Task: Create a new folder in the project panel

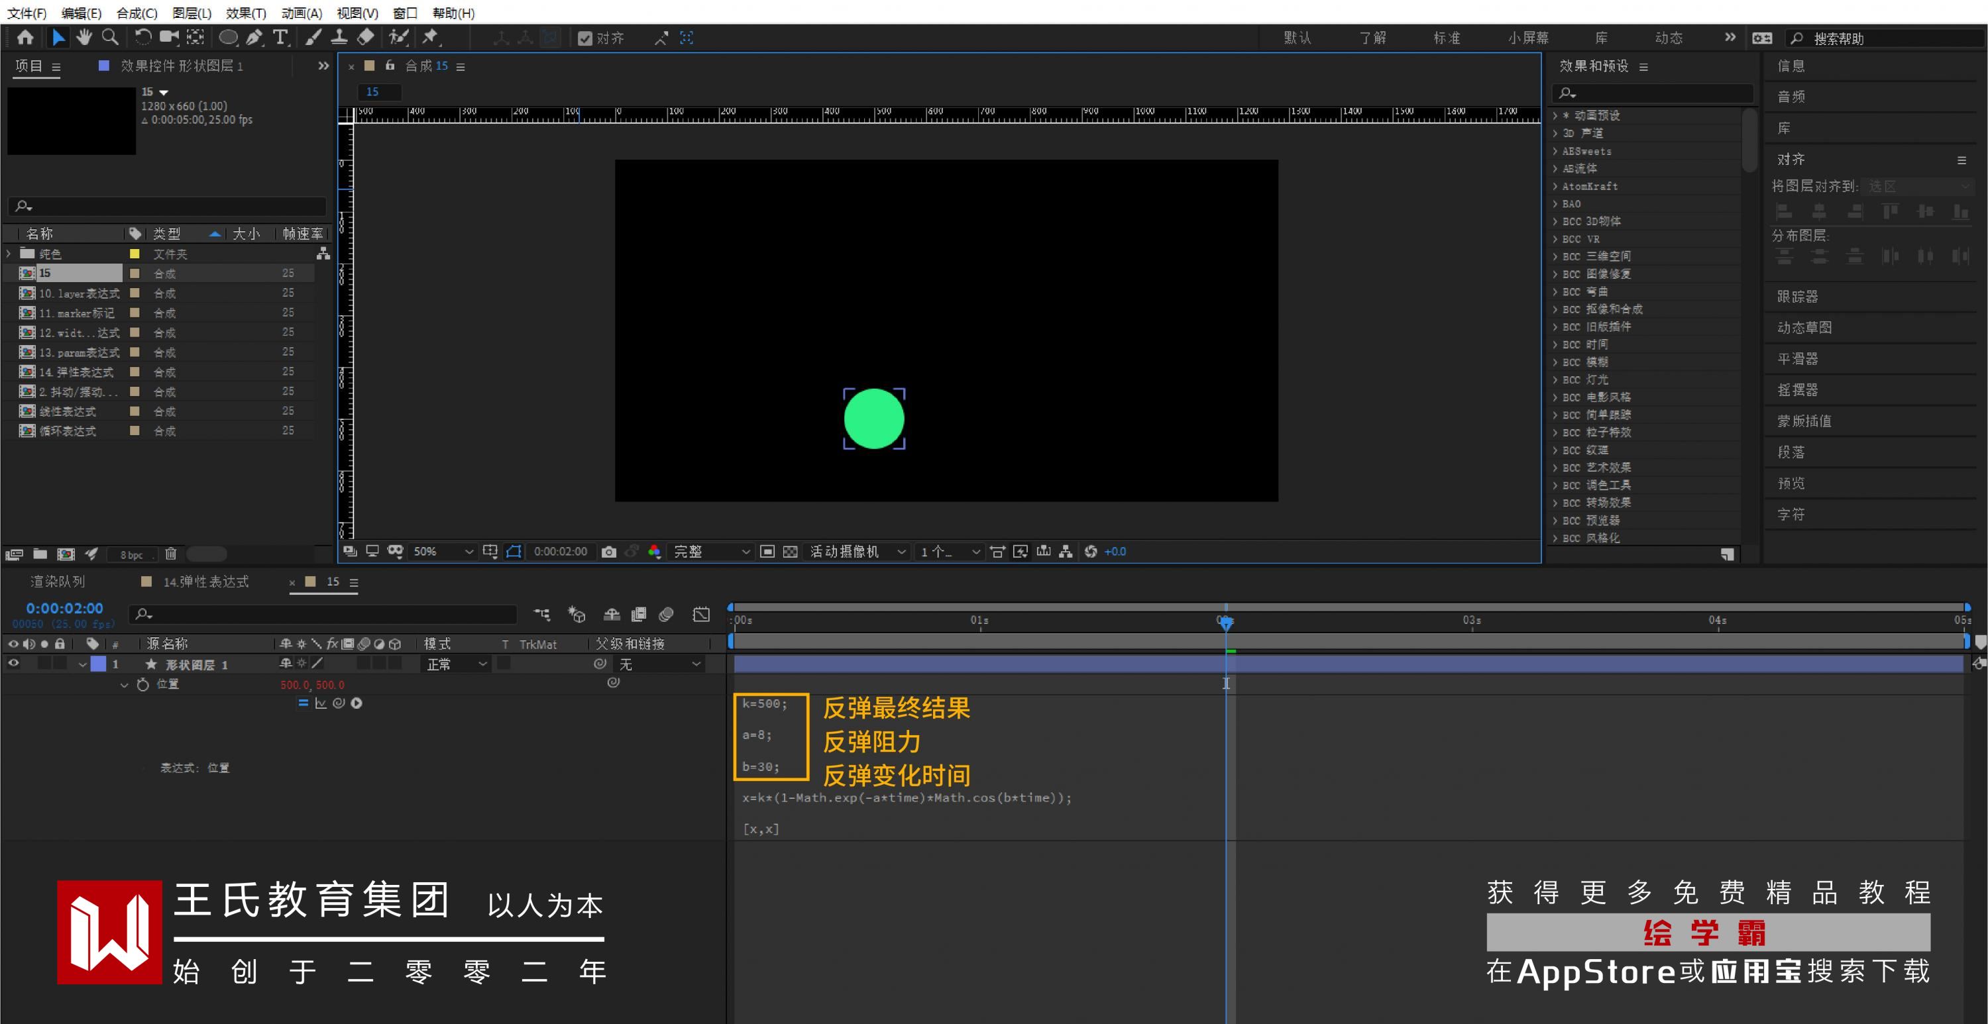Action: (x=40, y=554)
